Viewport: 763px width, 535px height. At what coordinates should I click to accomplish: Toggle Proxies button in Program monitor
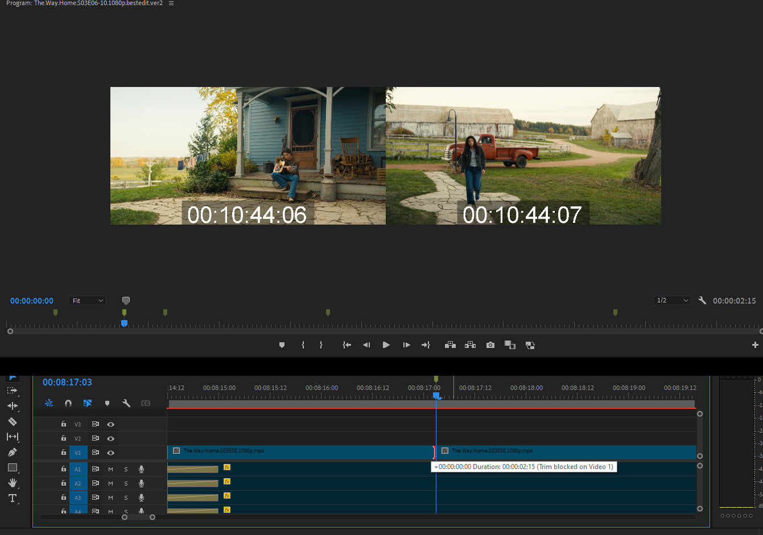coord(530,345)
